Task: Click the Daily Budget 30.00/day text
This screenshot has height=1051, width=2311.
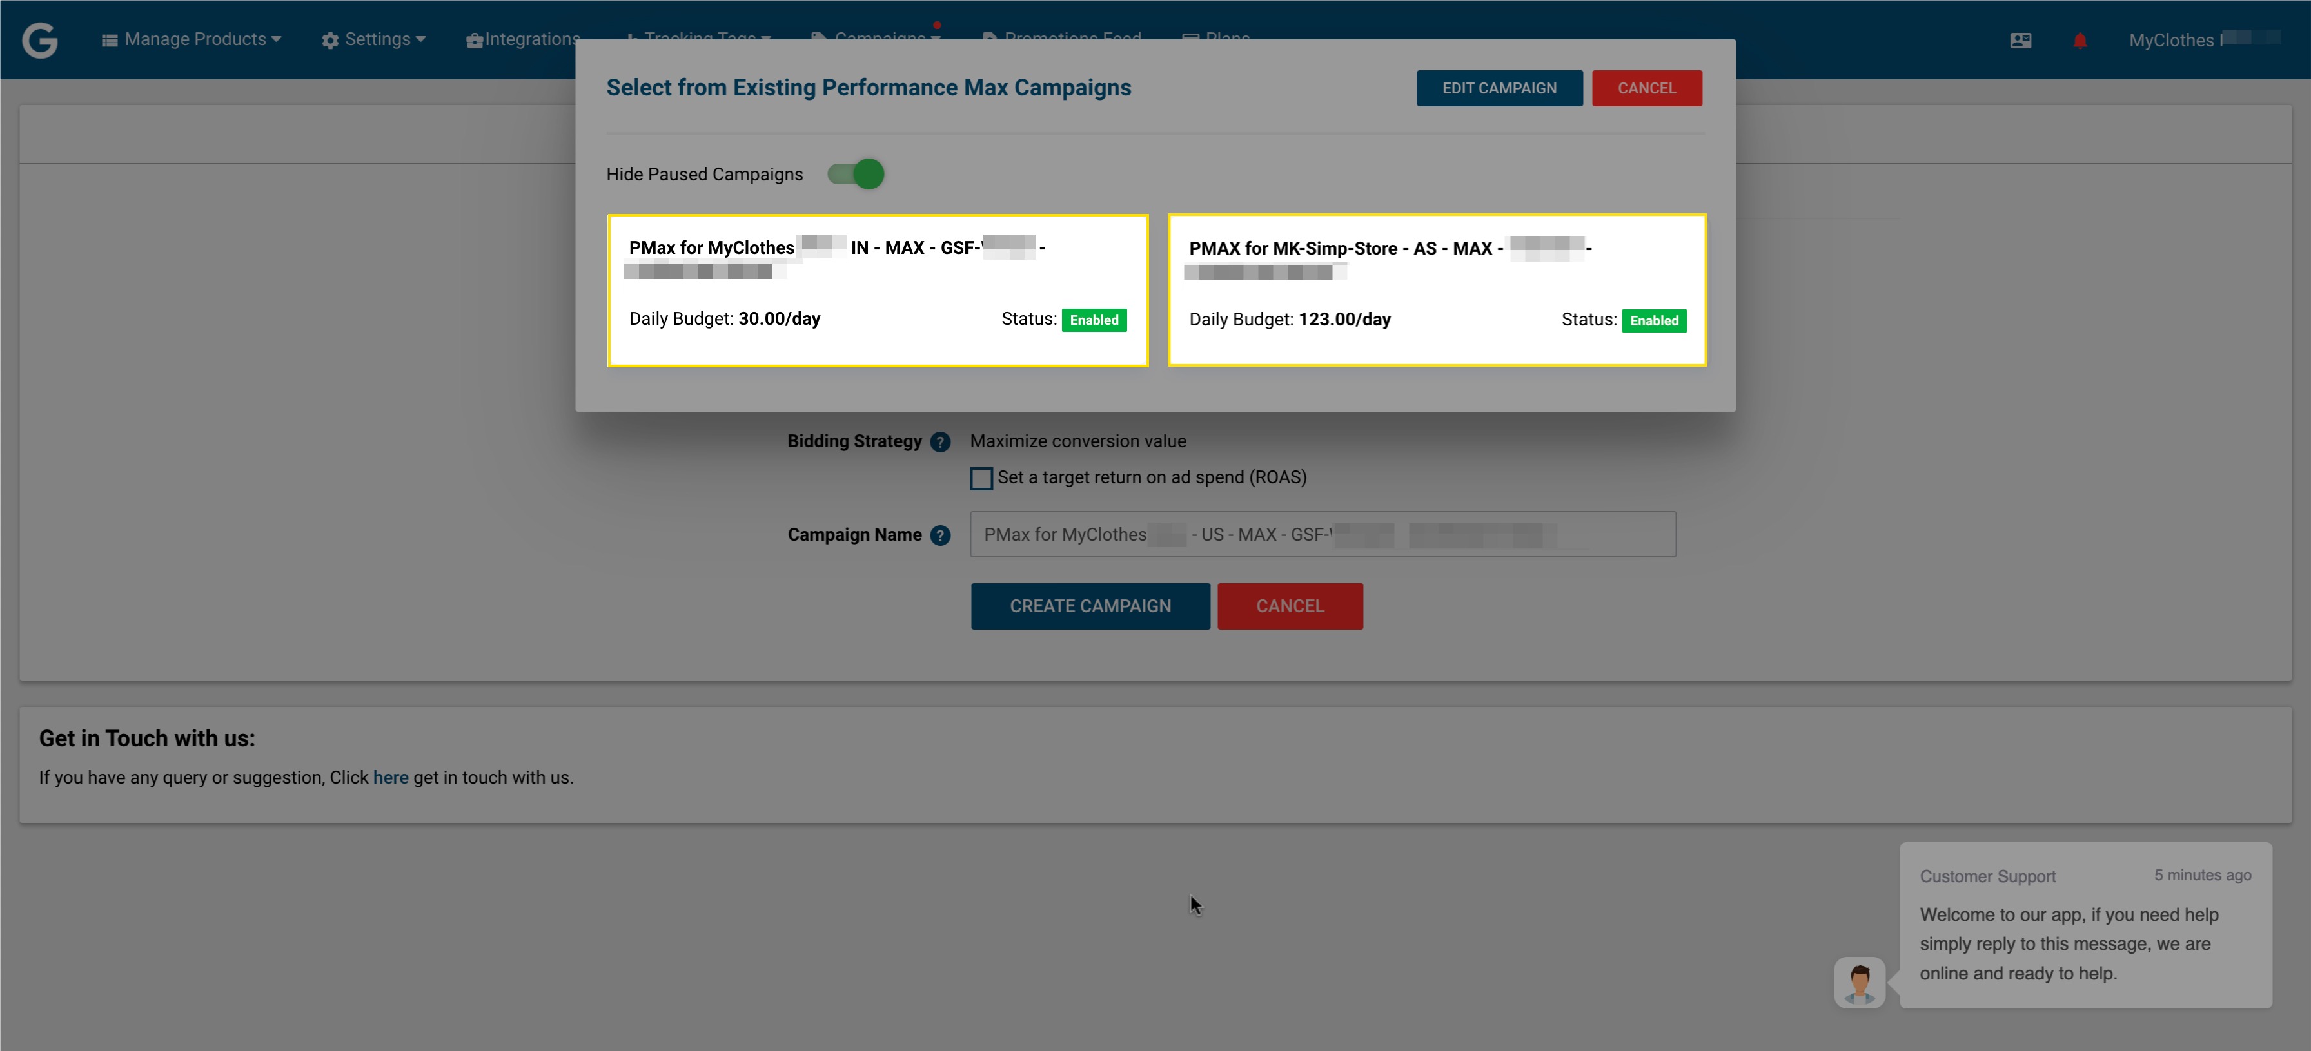Action: pos(724,319)
